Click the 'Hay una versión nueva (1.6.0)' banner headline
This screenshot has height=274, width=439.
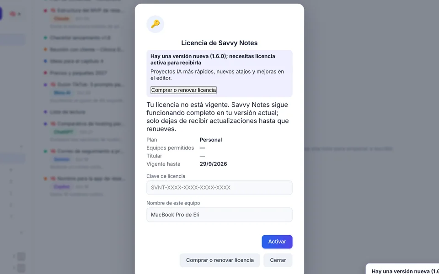click(x=213, y=59)
